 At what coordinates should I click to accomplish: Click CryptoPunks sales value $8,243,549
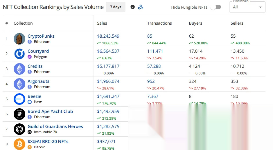[108, 36]
